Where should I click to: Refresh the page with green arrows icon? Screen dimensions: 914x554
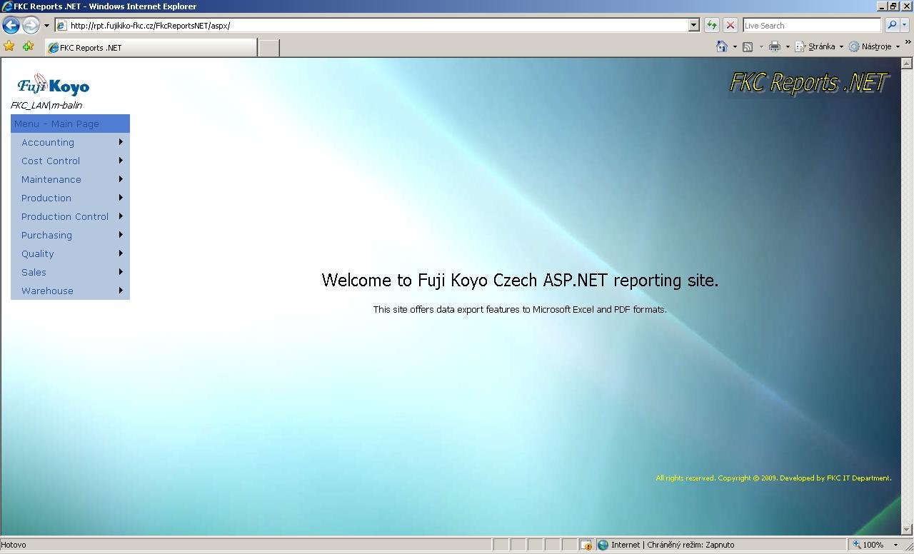tap(711, 25)
